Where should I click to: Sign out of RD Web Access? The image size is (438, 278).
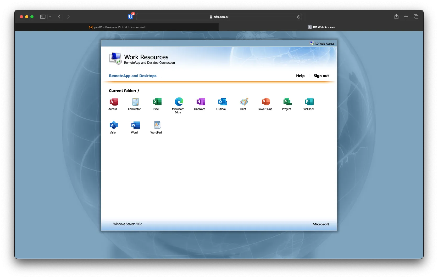321,76
